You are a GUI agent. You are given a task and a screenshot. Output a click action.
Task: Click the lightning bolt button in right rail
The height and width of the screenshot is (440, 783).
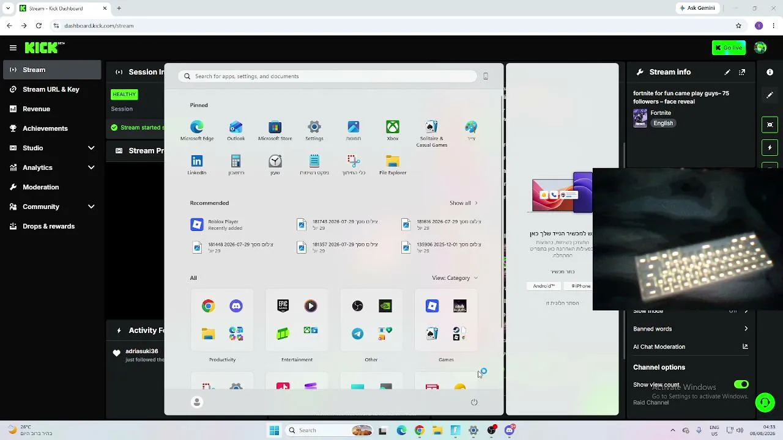coord(770,148)
